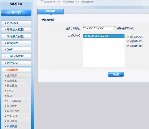The height and width of the screenshot is (129, 149).
Task: Click the green plus icon to add a MAC
Action: click(x=127, y=37)
